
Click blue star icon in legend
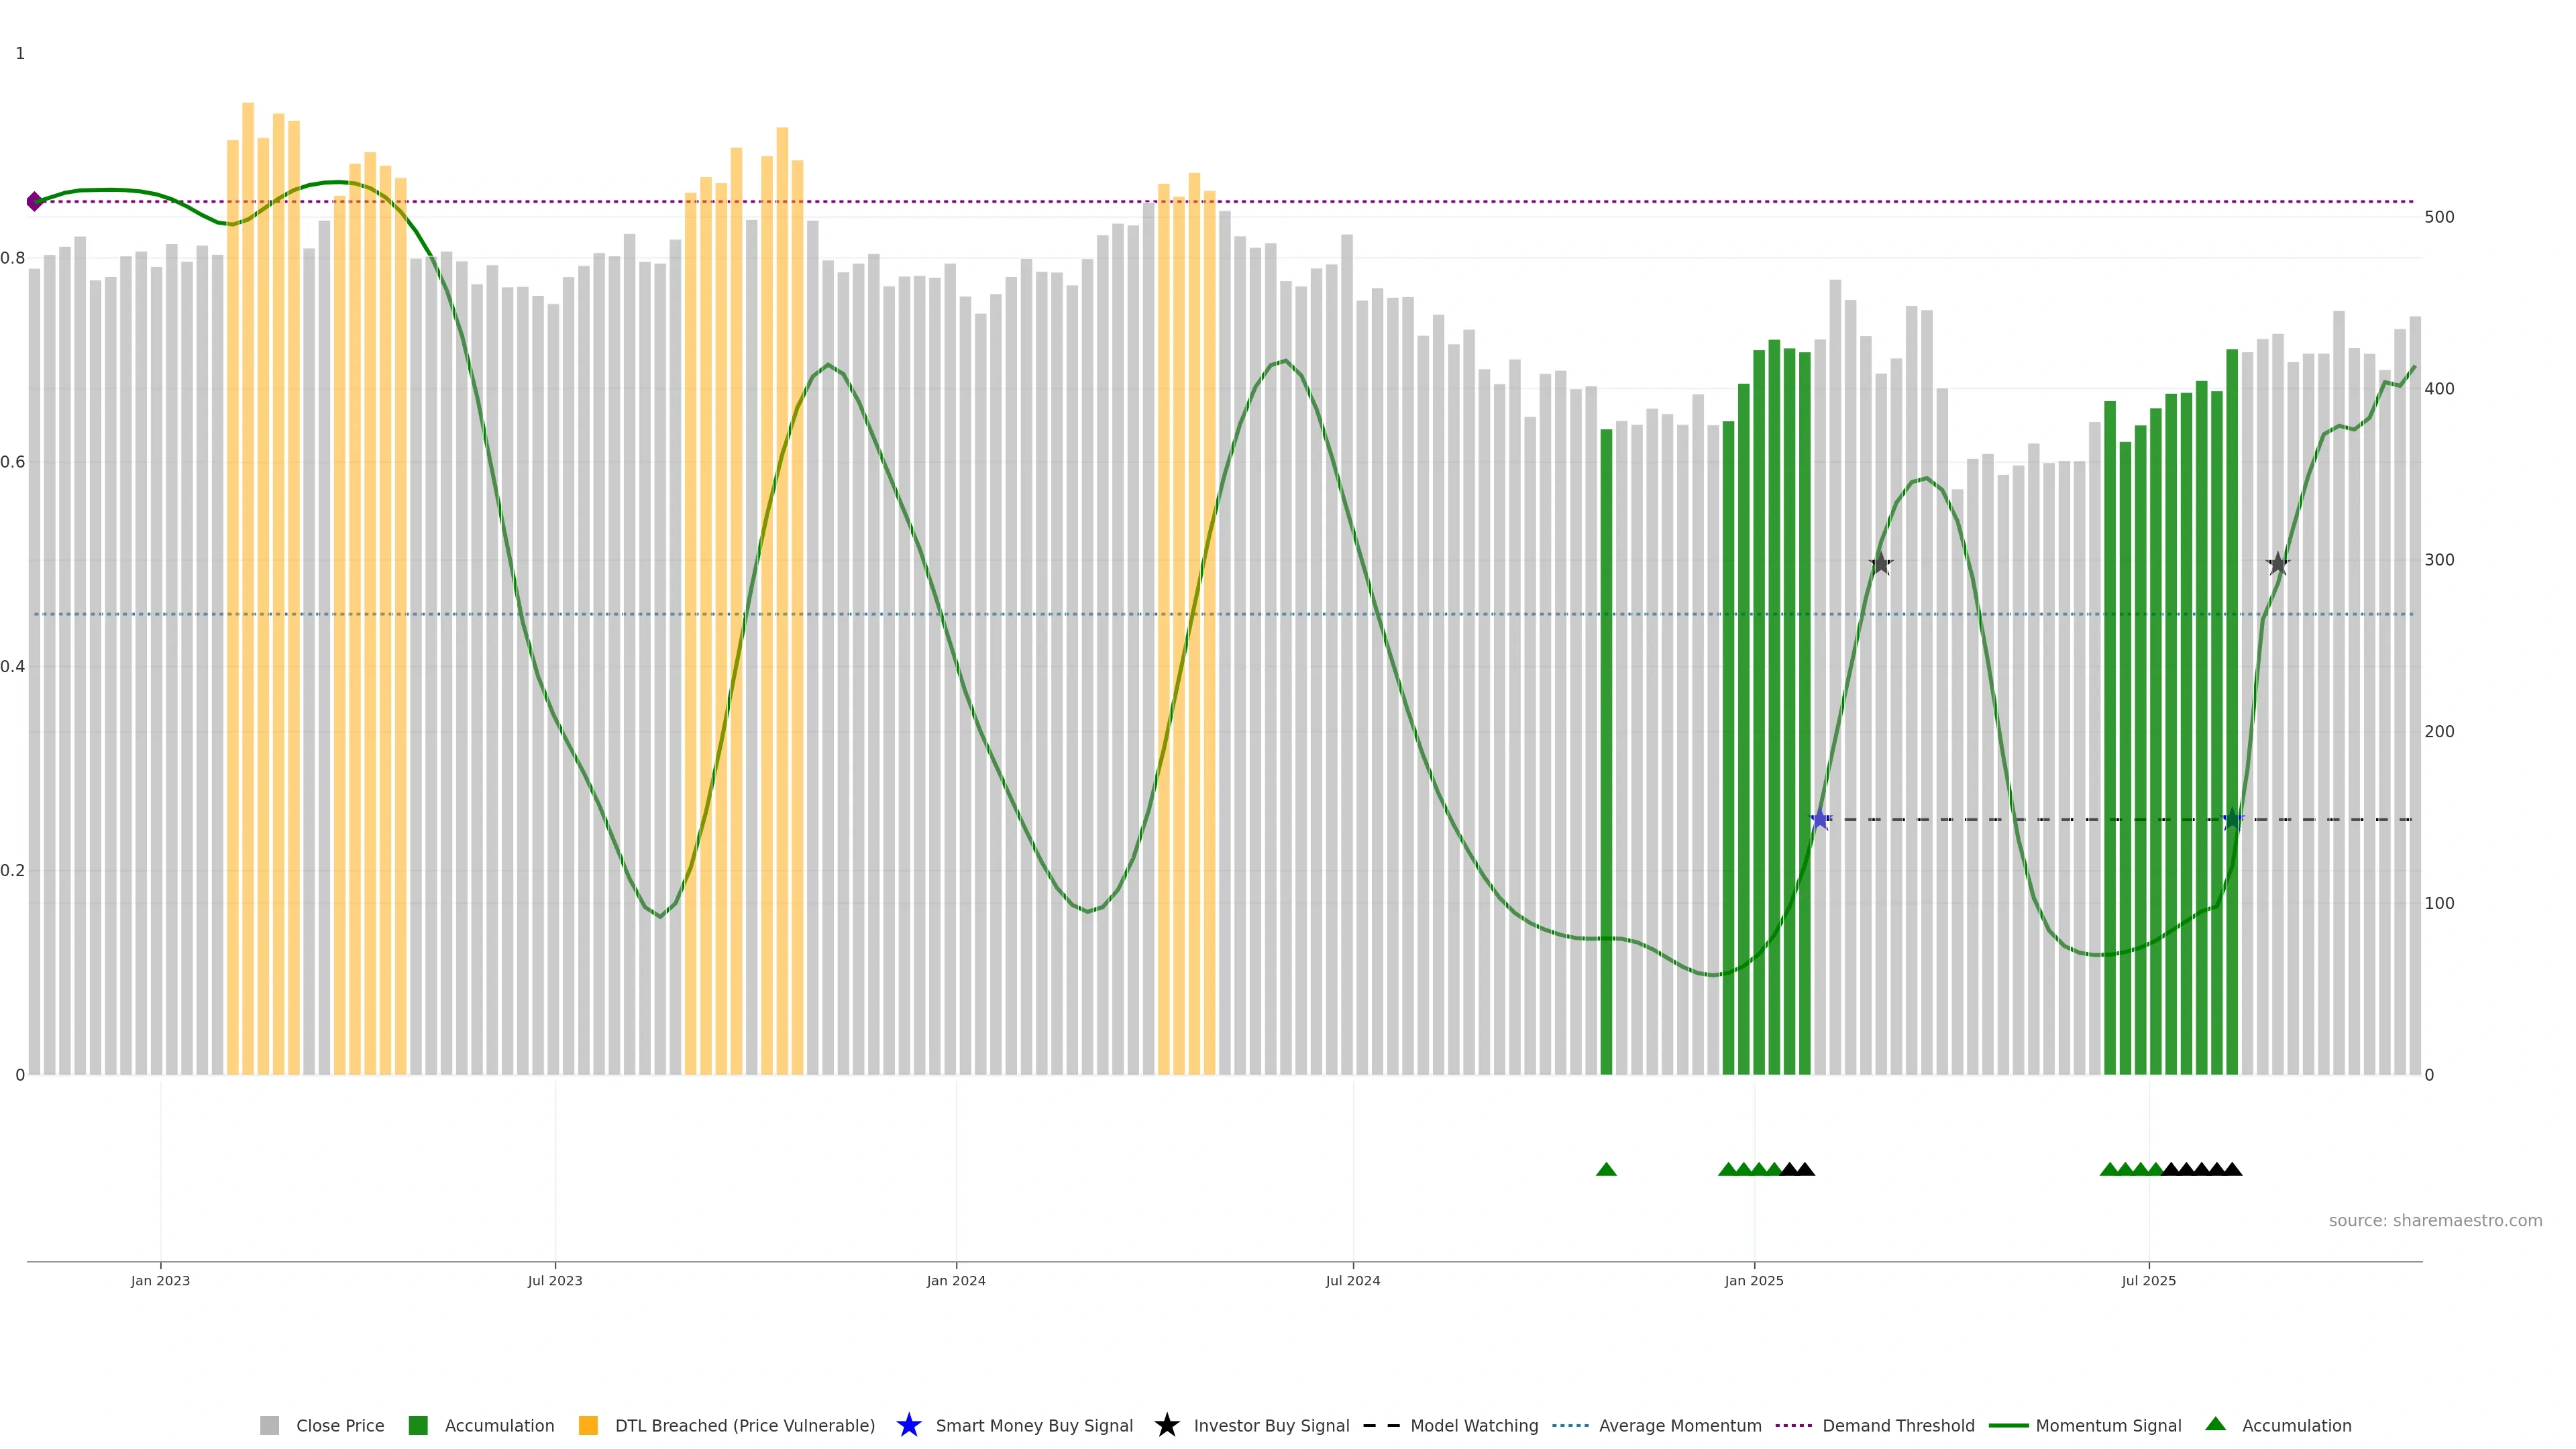[908, 1425]
